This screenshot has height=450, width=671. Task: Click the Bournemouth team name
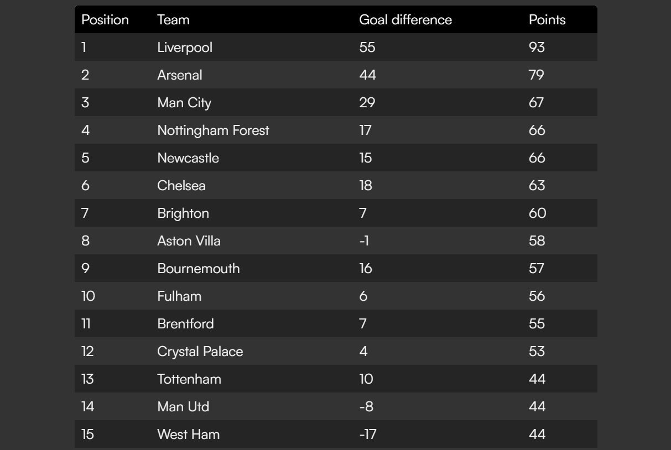tap(199, 269)
